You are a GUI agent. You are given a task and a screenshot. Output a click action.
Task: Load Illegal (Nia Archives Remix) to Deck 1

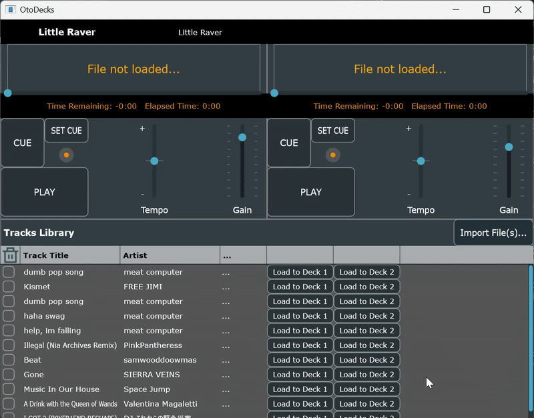pos(300,345)
